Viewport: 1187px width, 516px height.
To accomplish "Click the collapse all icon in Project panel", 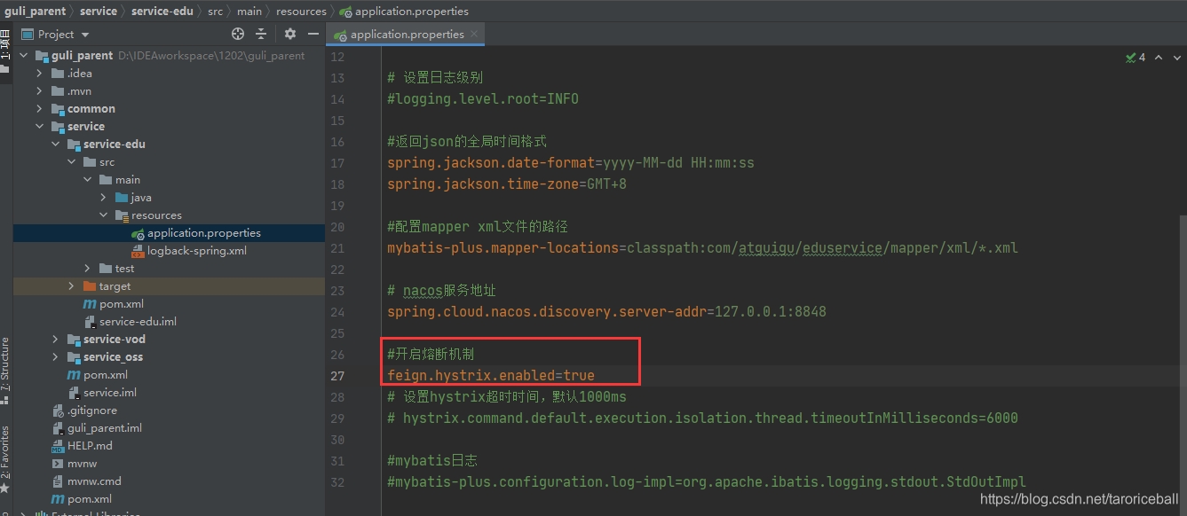I will 261,34.
